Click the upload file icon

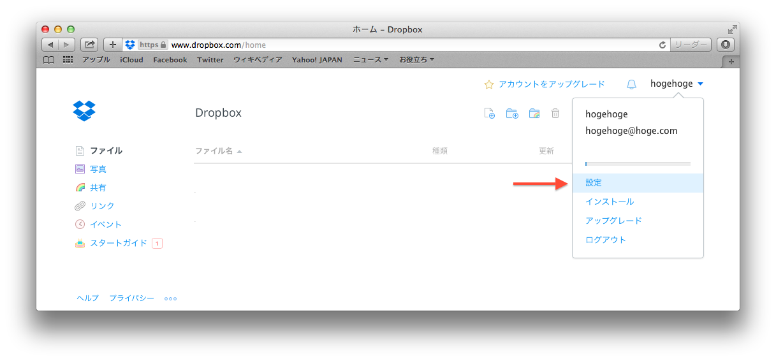[x=490, y=114]
